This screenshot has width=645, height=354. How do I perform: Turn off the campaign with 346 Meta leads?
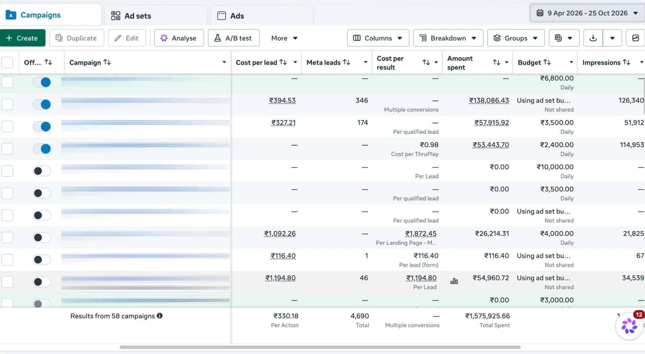tap(42, 104)
